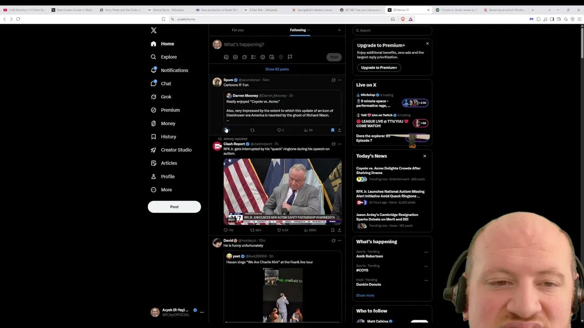This screenshot has height=328, width=584.
Task: Switch to the For you tab
Action: 238,30
